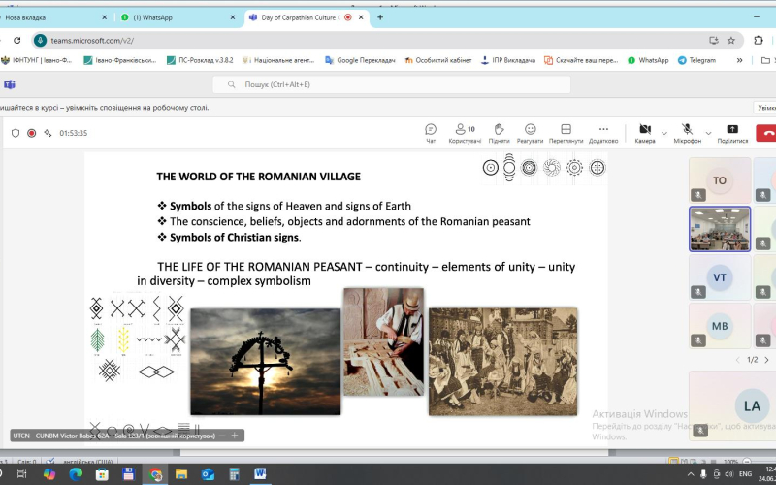
Task: Leave the call with red hang-up button
Action: [766, 133]
